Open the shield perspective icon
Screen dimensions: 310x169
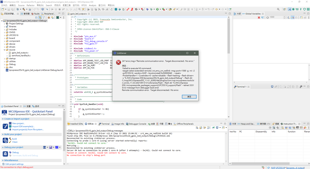coord(304,9)
